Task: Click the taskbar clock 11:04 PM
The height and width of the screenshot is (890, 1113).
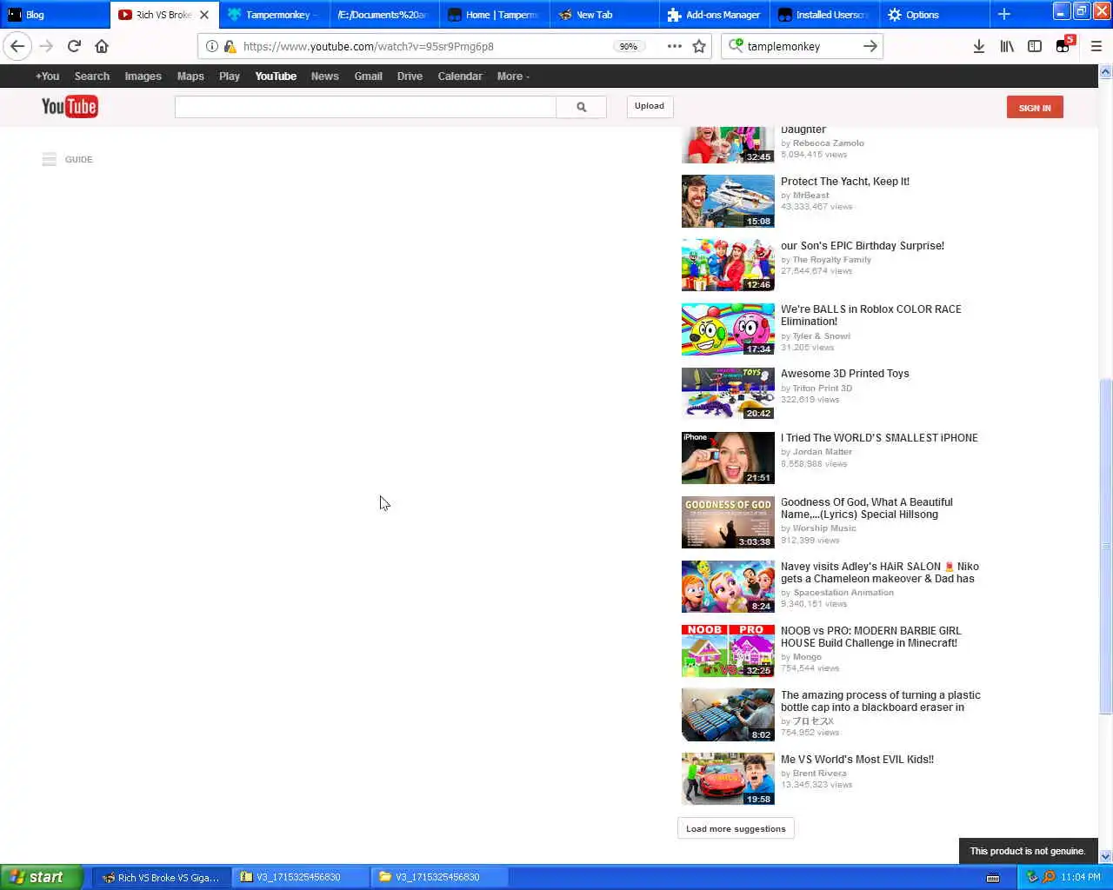Action: point(1081,877)
